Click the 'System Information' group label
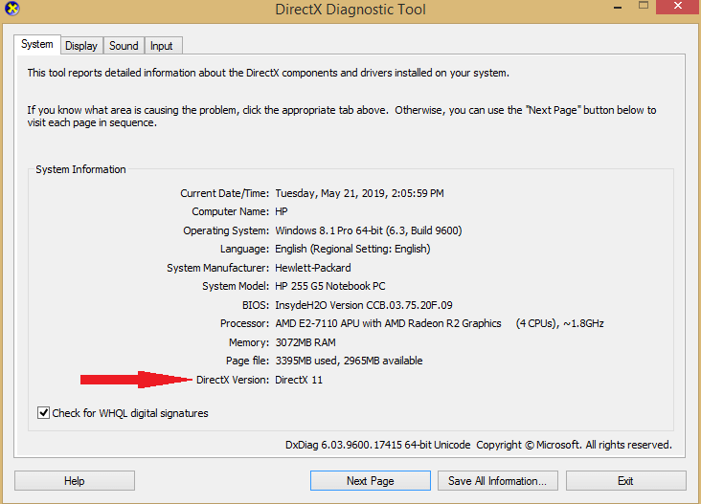 80,169
